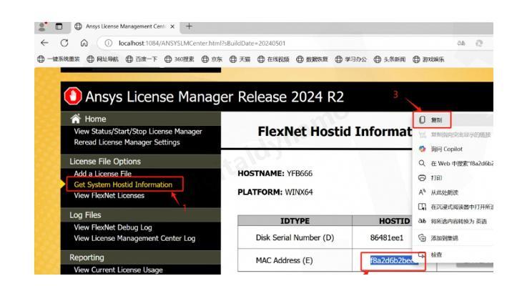The width and height of the screenshot is (527, 296).
Task: Open a new tab with the plus
Action: 189,26
